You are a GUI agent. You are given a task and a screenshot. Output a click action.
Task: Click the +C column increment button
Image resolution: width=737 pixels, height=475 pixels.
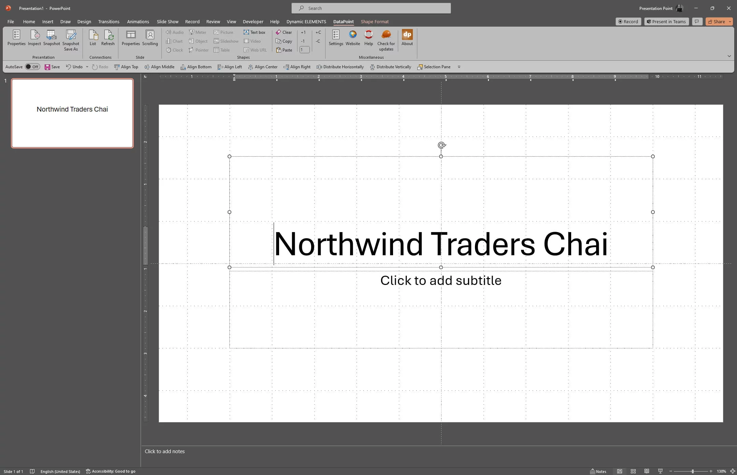coord(318,32)
